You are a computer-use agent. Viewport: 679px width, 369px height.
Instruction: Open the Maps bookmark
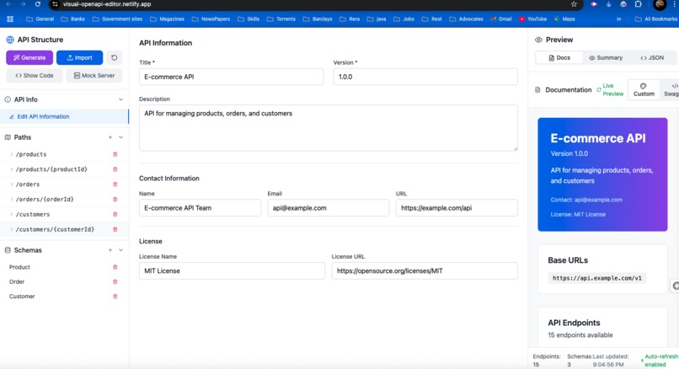(564, 19)
